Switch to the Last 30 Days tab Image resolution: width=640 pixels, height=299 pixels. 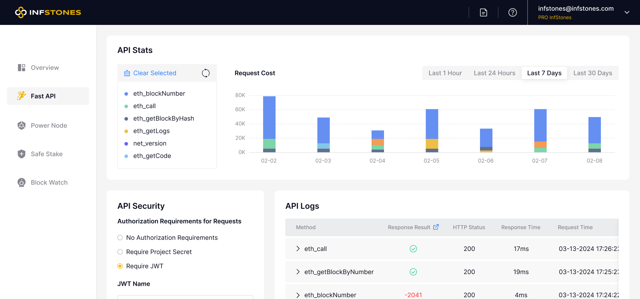[593, 73]
